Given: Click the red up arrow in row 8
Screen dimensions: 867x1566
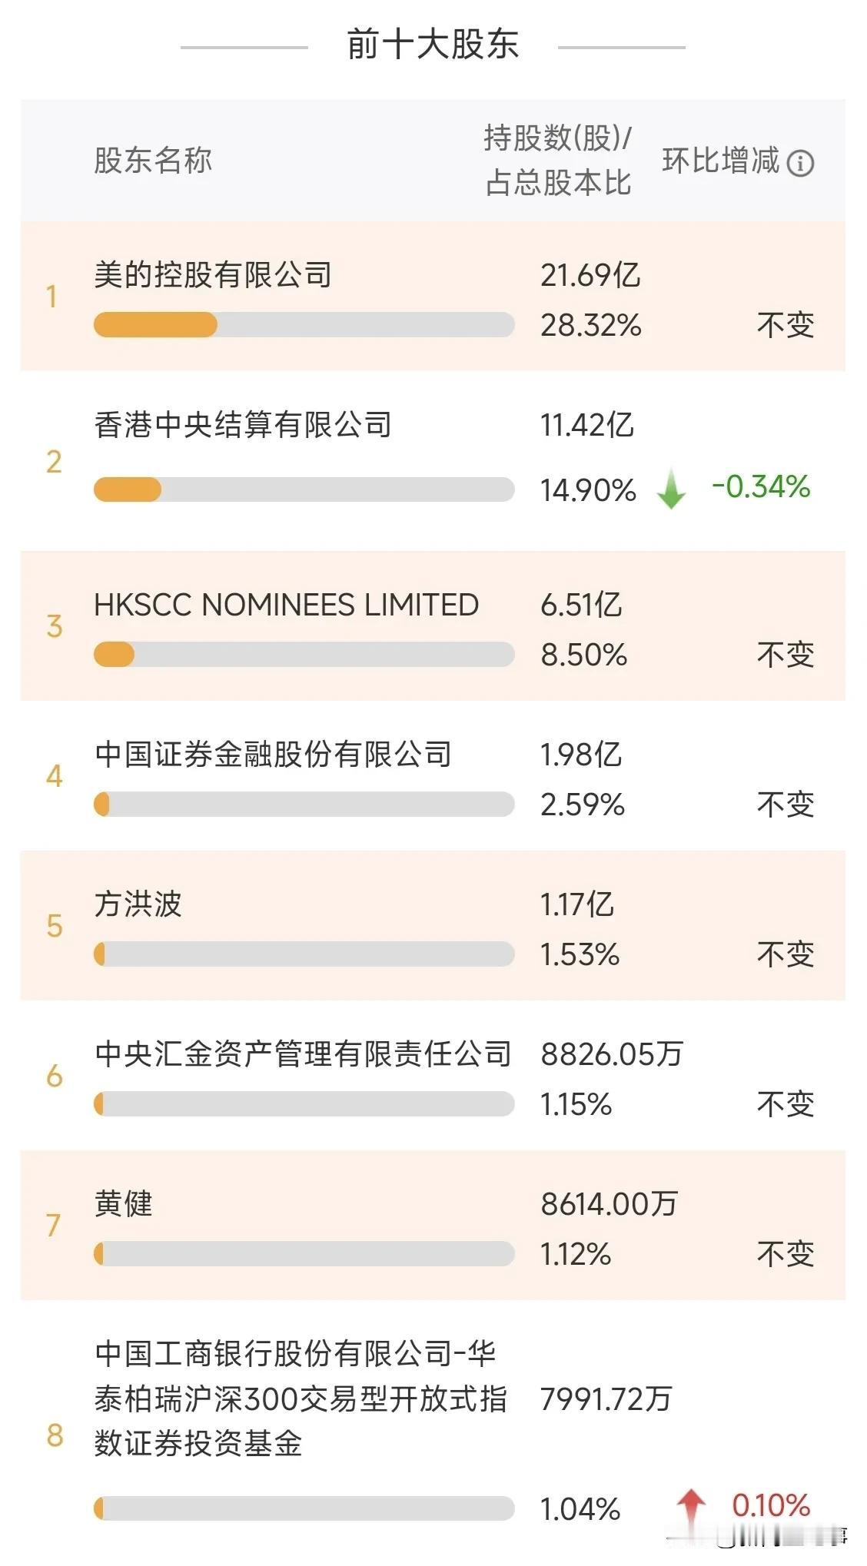Looking at the screenshot, I should click(x=690, y=1508).
